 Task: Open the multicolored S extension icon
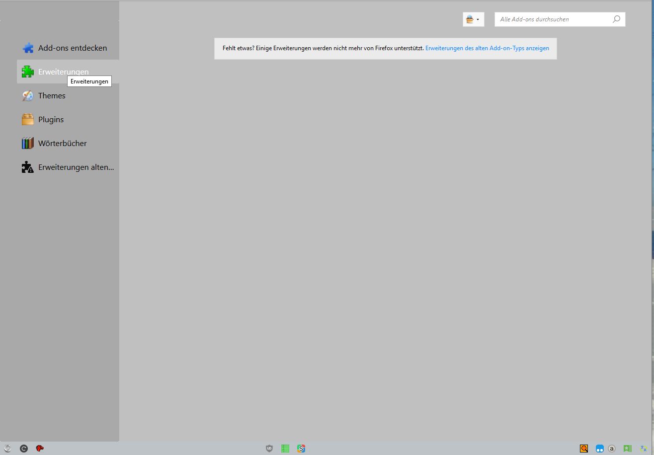[x=301, y=449]
